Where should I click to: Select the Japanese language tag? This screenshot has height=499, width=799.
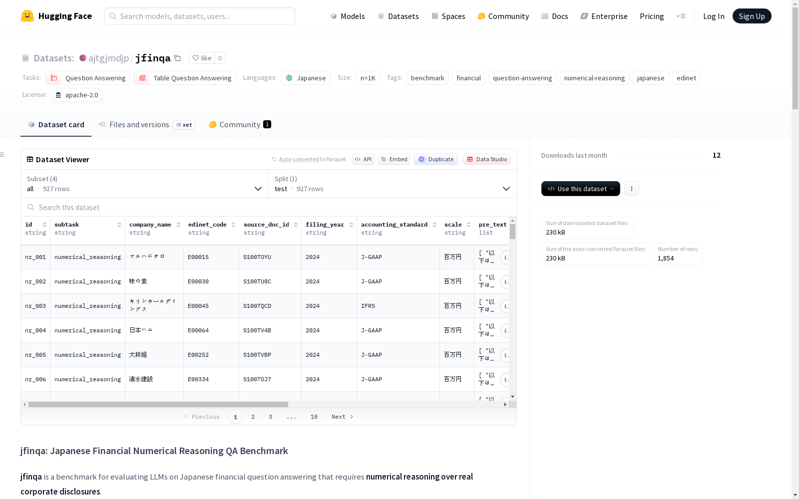(x=306, y=78)
